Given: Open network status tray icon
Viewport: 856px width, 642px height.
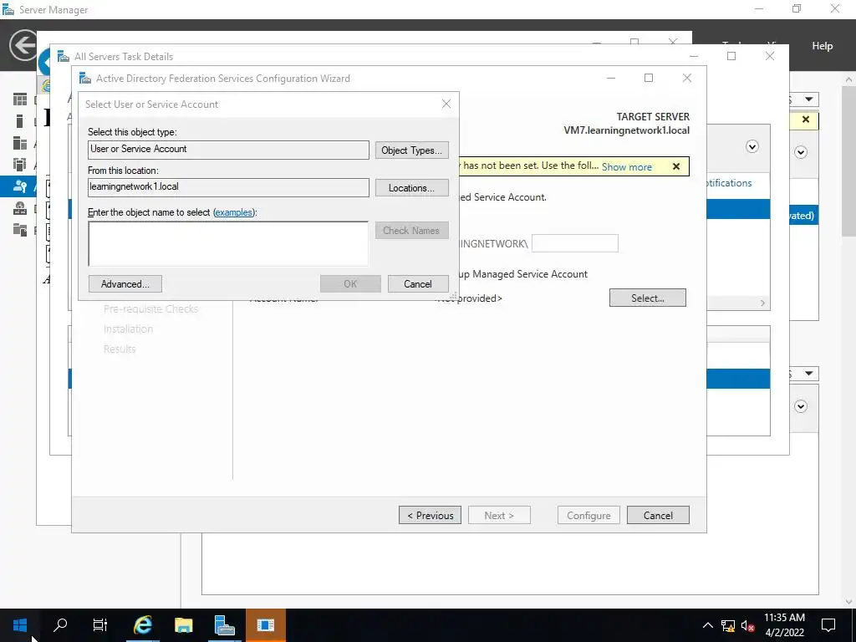Looking at the screenshot, I should (728, 625).
